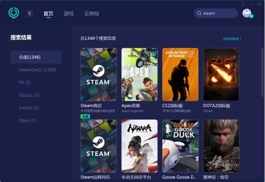Switch to the 游戏 tab
The image size is (265, 182).
tap(69, 13)
